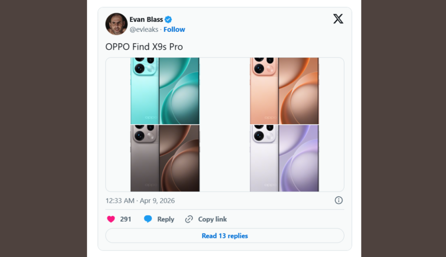Click the Reply text label
446x257 pixels.
click(x=166, y=219)
